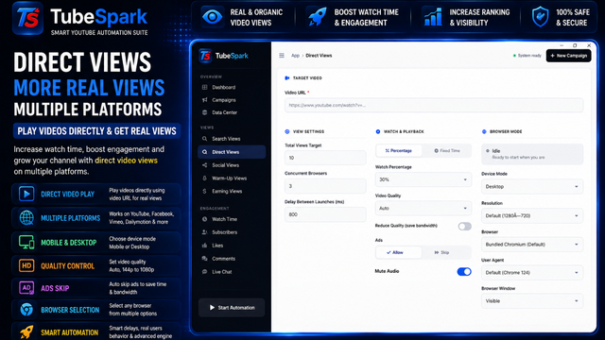Click the Data Center icon
The image size is (605, 340).
tap(204, 112)
